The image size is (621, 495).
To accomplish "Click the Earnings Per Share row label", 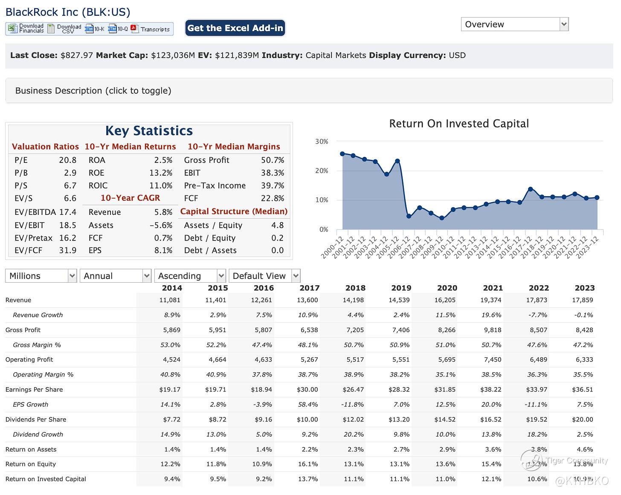I will click(x=34, y=390).
